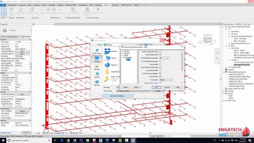The height and width of the screenshot is (143, 254).
Task: Select Revit under File Readers in tree
Action: coord(128,60)
